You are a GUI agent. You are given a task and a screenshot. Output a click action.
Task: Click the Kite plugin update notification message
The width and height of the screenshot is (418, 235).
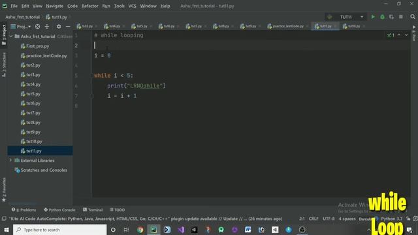point(146,219)
